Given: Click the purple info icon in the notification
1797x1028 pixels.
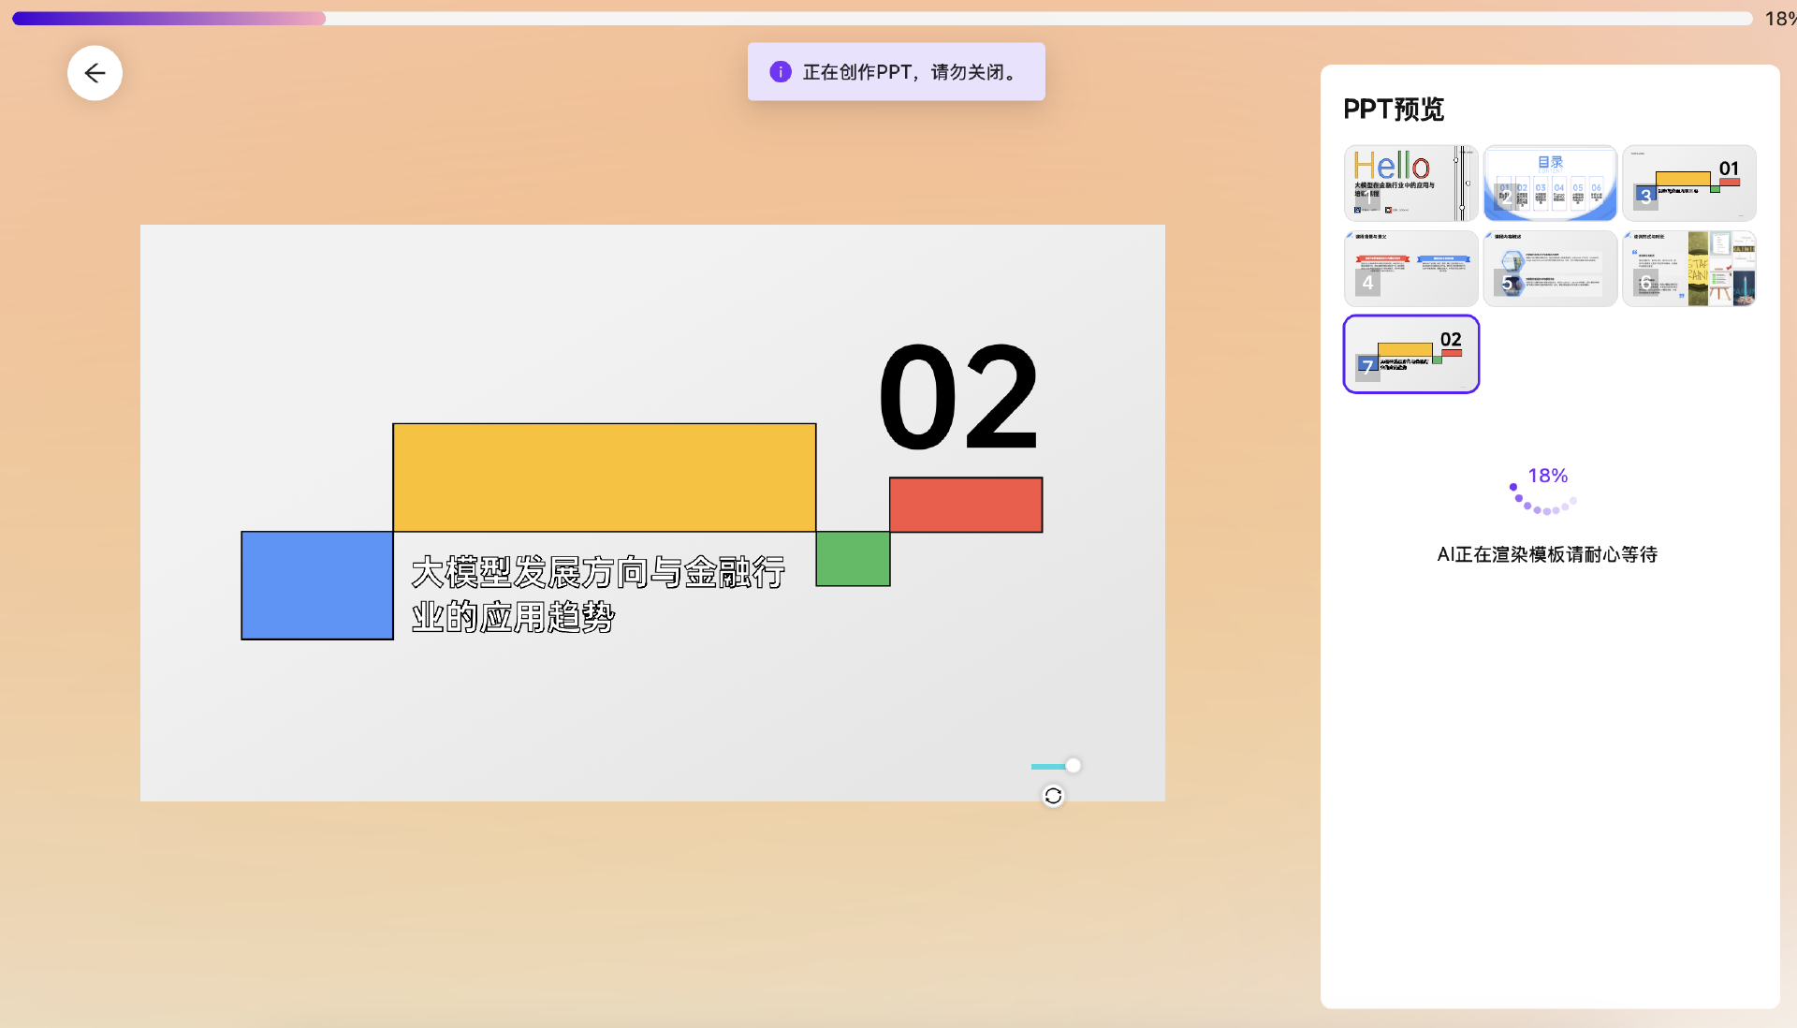Looking at the screenshot, I should (781, 72).
